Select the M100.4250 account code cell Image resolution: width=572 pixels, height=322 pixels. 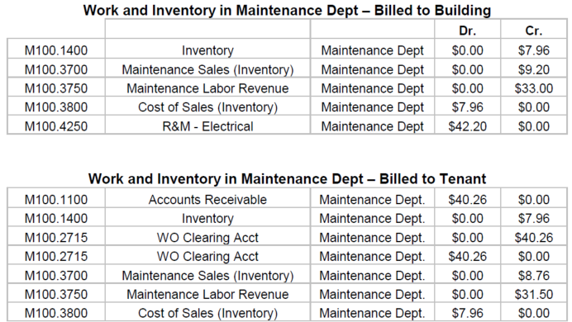(56, 126)
